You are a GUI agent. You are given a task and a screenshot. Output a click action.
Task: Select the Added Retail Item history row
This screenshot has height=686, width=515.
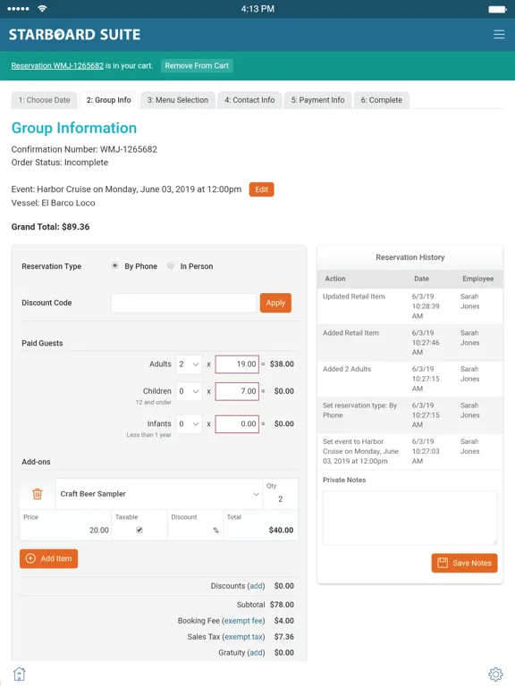point(409,343)
